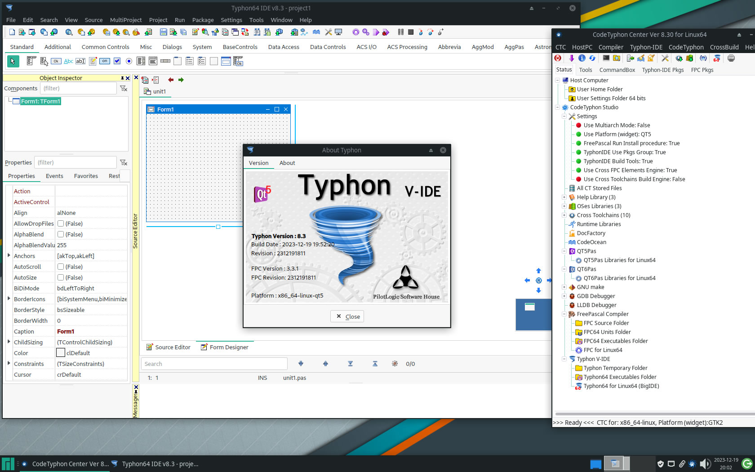This screenshot has width=755, height=472.
Task: Open the Manjaro start menu icon
Action: pos(8,464)
